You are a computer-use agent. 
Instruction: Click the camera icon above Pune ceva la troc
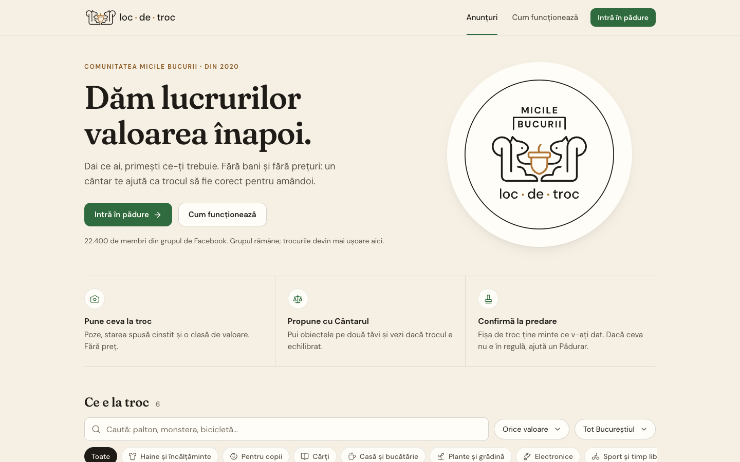(95, 299)
